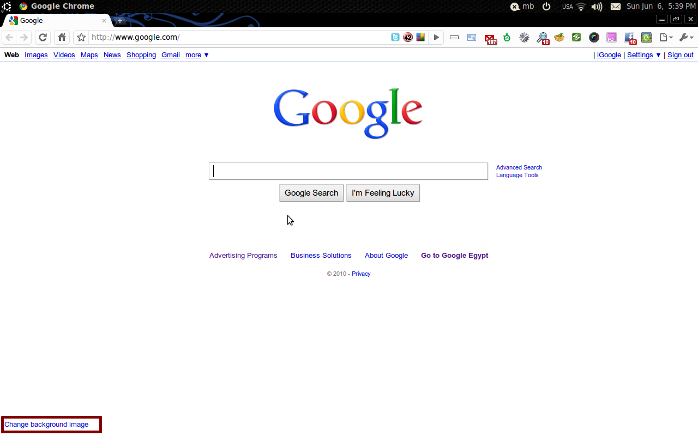Screen dimensions: 698x436
Task: Open the Videos link
Action: tap(64, 55)
